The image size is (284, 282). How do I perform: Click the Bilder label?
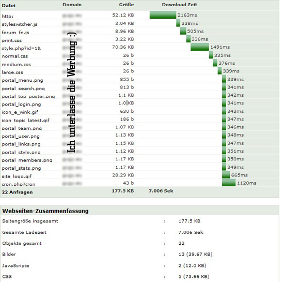tap(9, 254)
